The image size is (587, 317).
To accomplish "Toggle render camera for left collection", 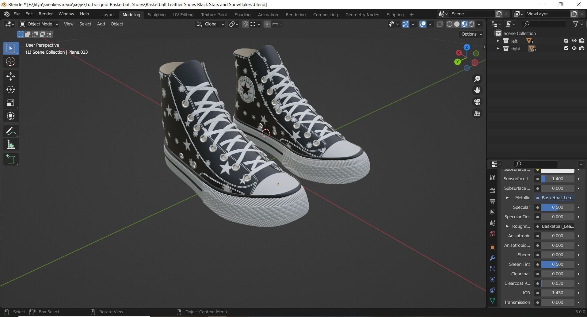I will [582, 41].
